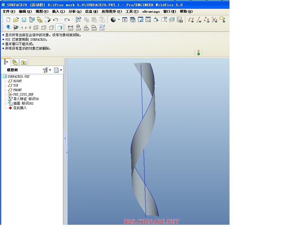
Task: Save the model with the floppy disk icon
Action: (x=24, y=20)
